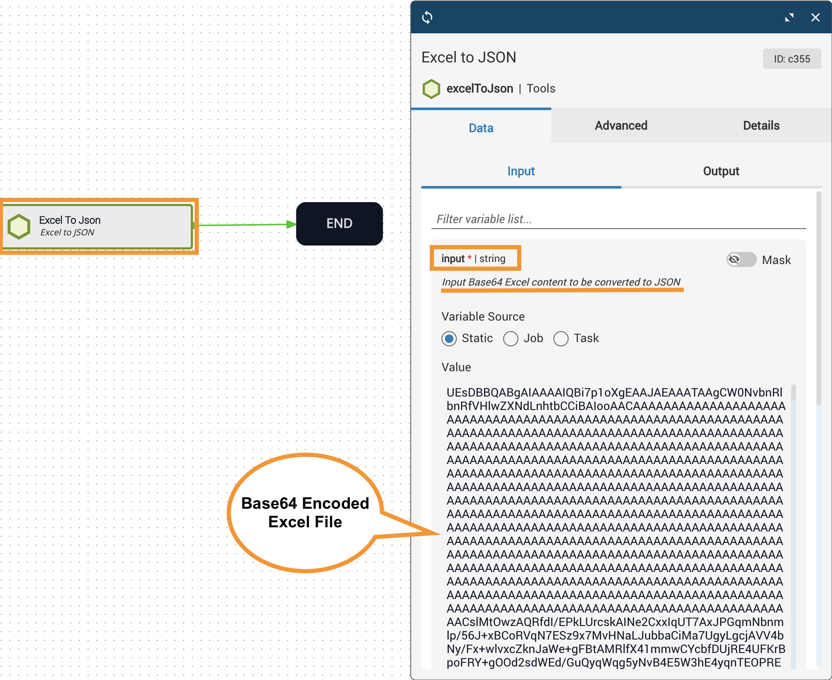Select the Job variable source
Viewport: 832px width, 680px height.
pyautogui.click(x=511, y=338)
